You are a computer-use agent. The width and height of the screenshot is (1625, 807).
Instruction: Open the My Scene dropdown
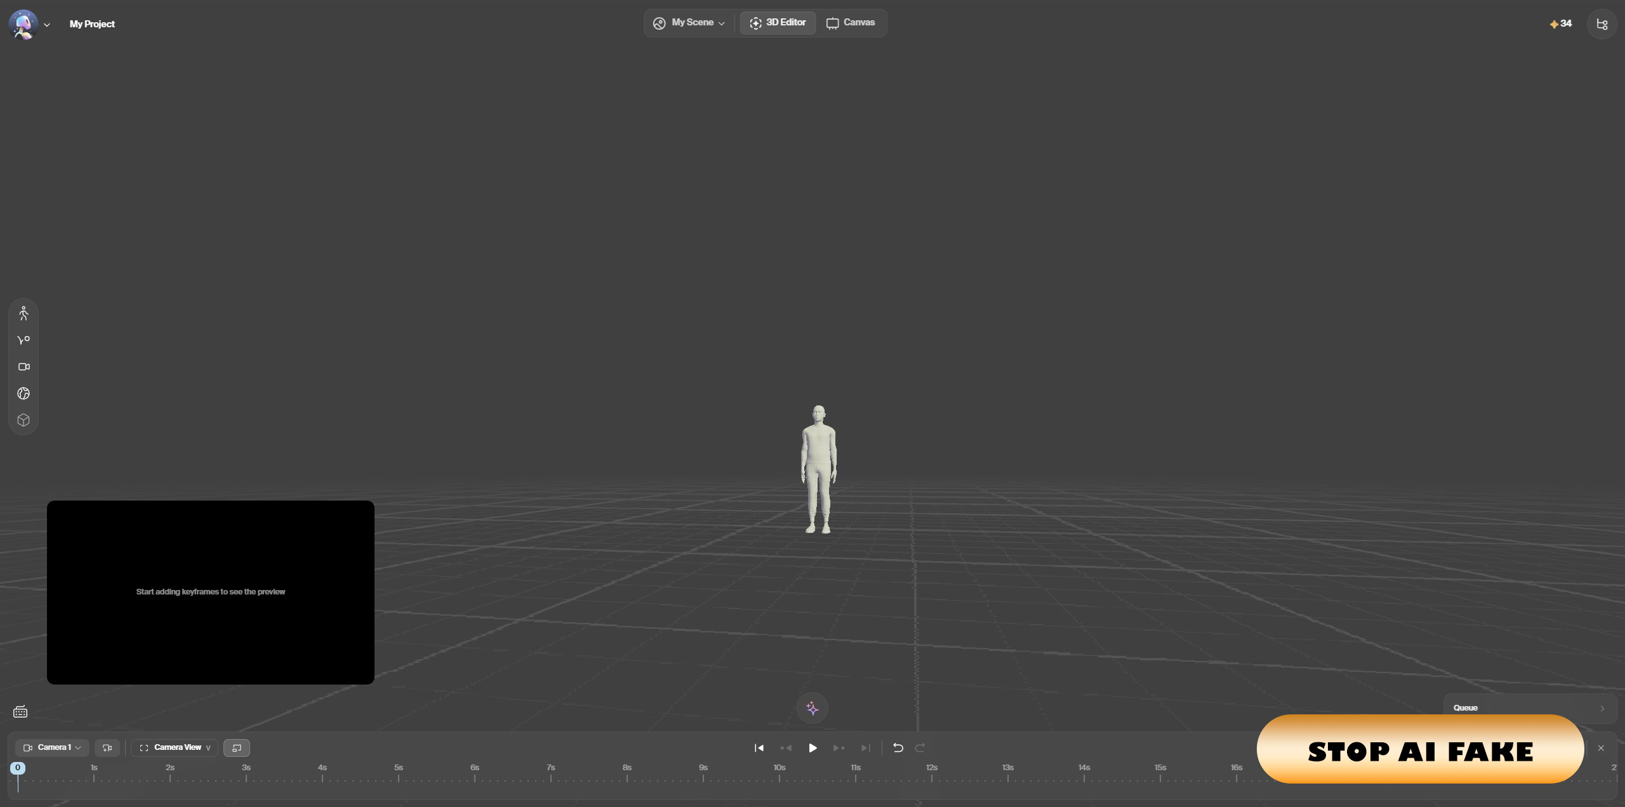point(689,23)
